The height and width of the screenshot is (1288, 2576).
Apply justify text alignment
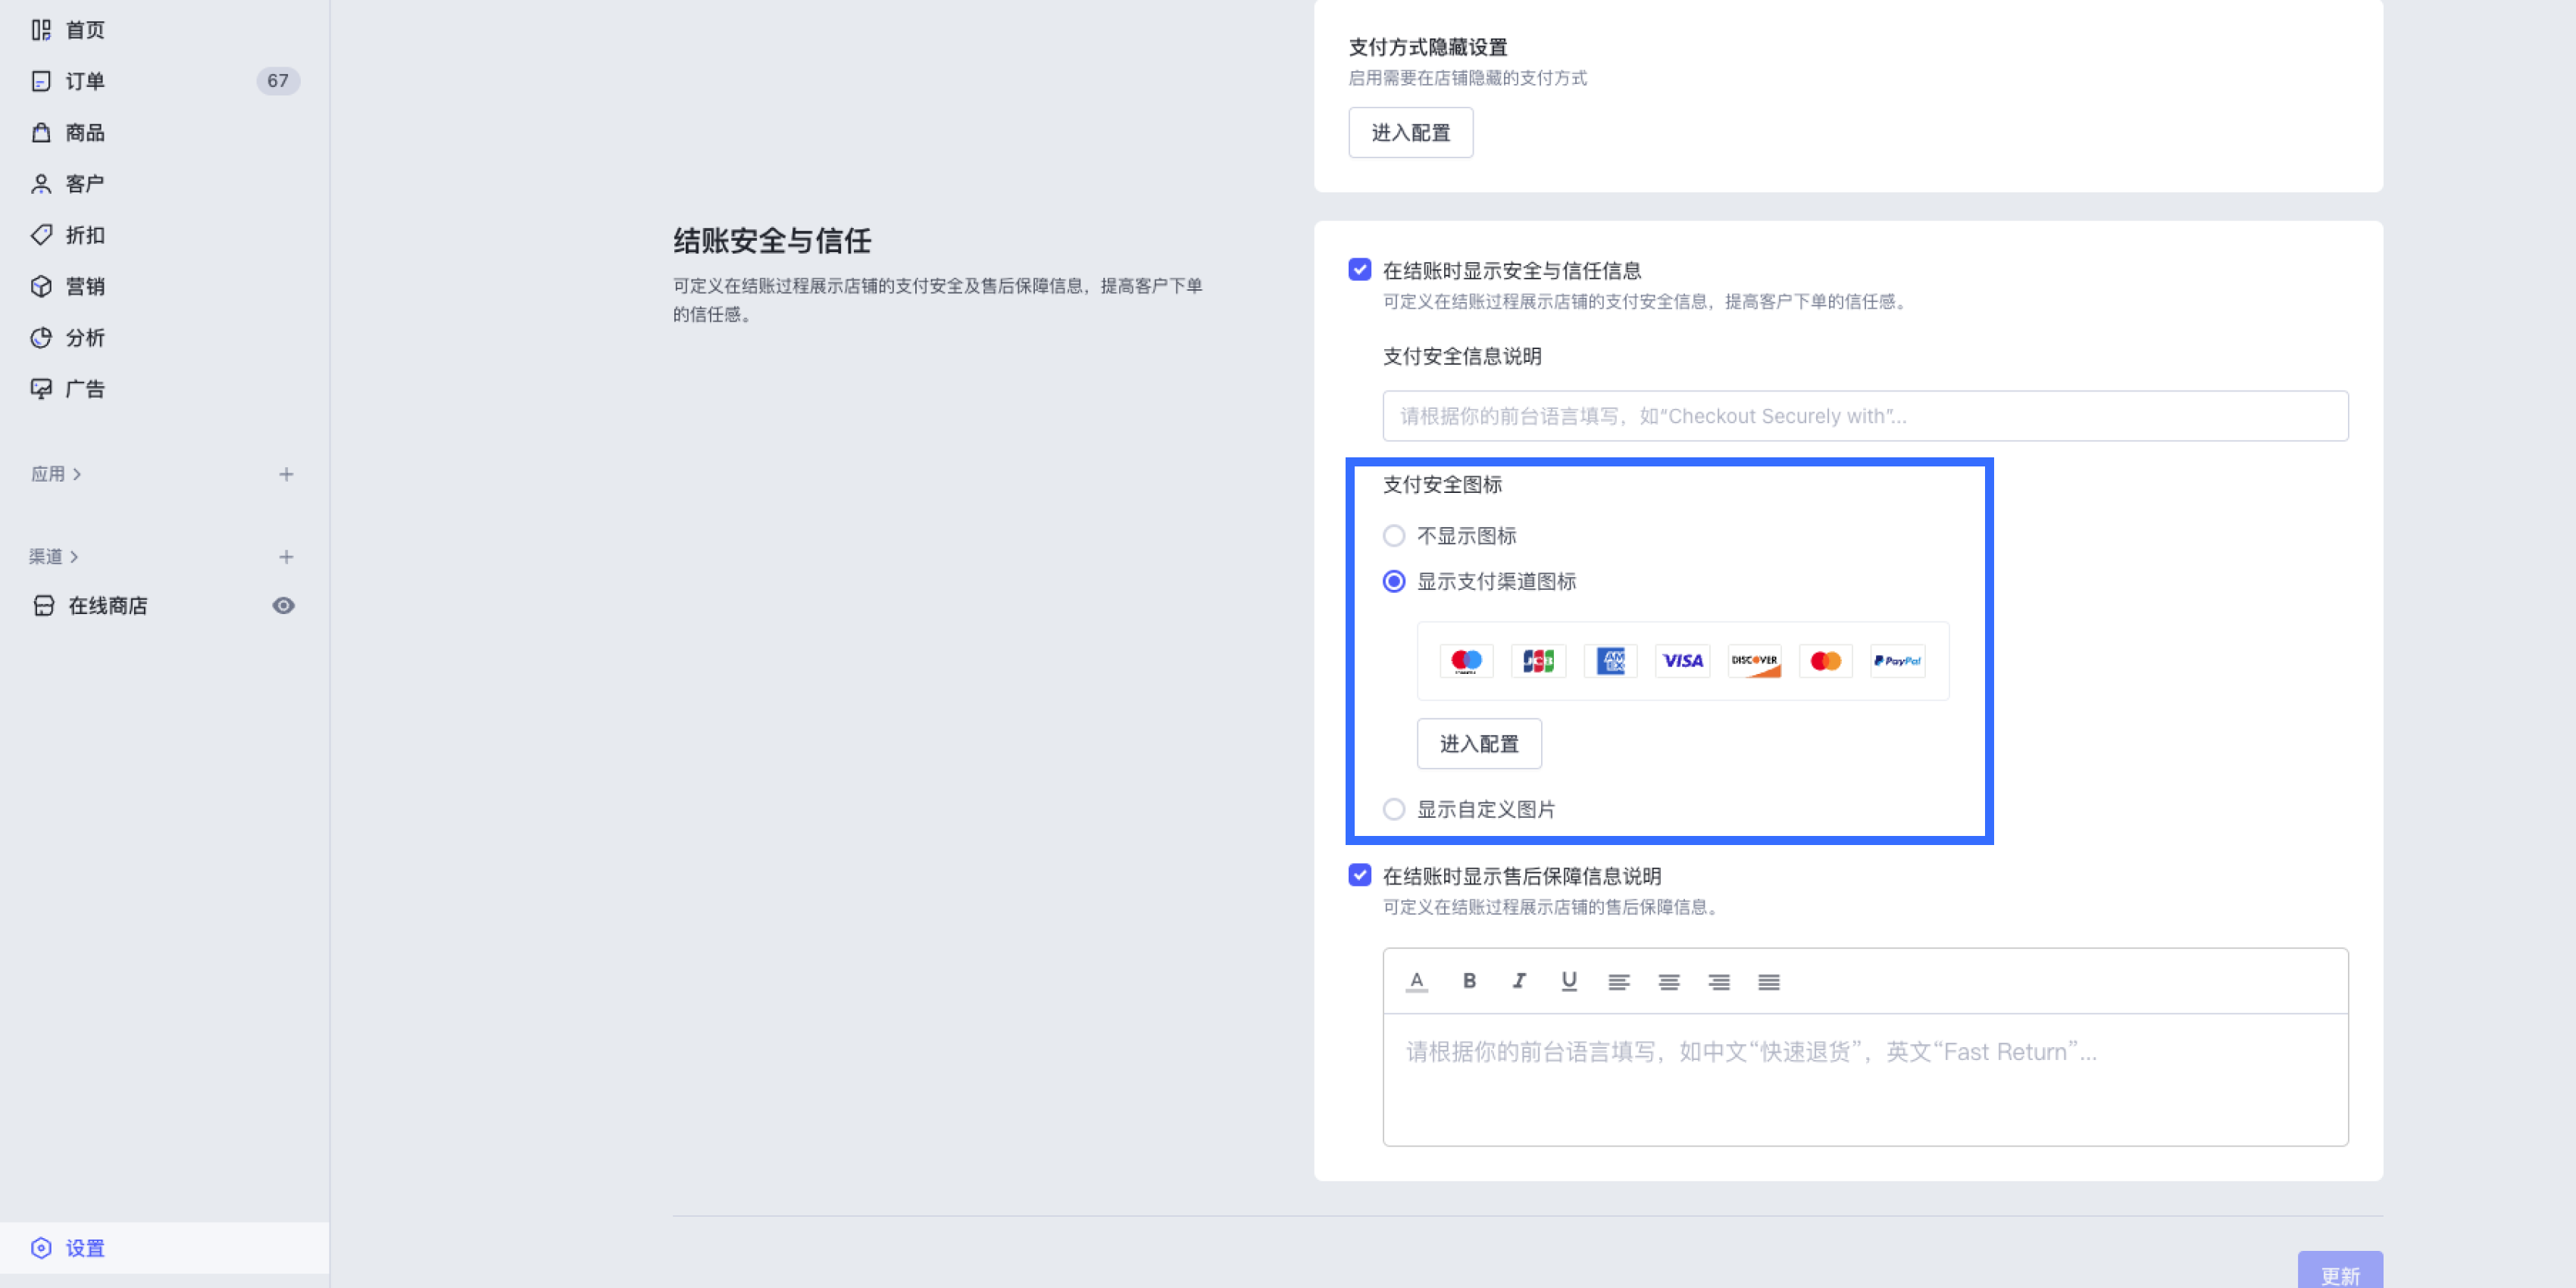[x=1768, y=981]
